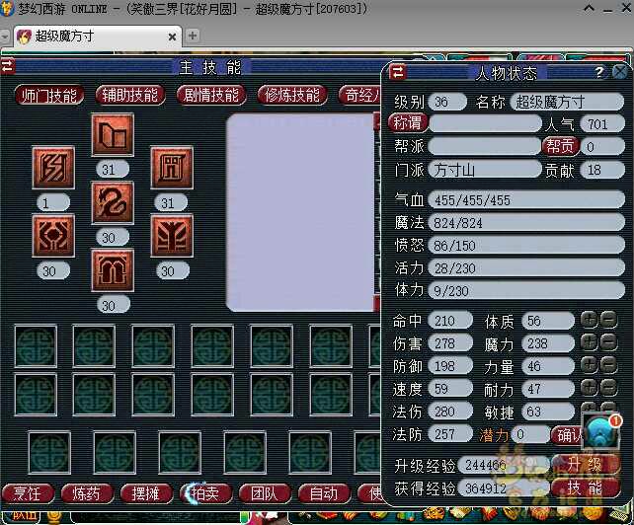Select the dragon skill icon
This screenshot has height=525, width=634.
(113, 202)
